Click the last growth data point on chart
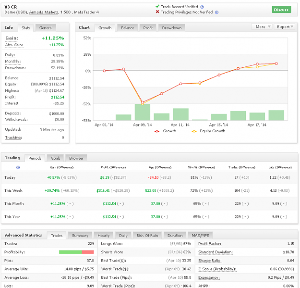Screen dimensions: 300x288 (276, 63)
